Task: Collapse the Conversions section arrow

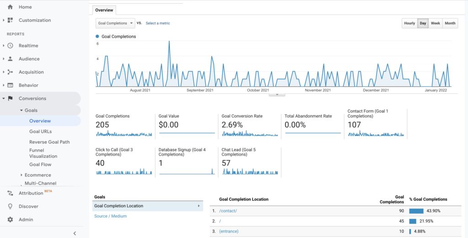Action: coord(4,98)
